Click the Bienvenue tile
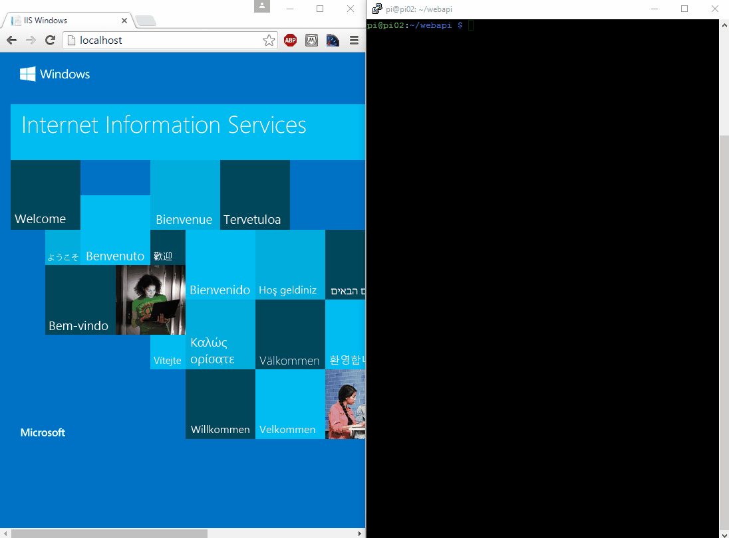Viewport: 729px width, 538px height. point(185,195)
